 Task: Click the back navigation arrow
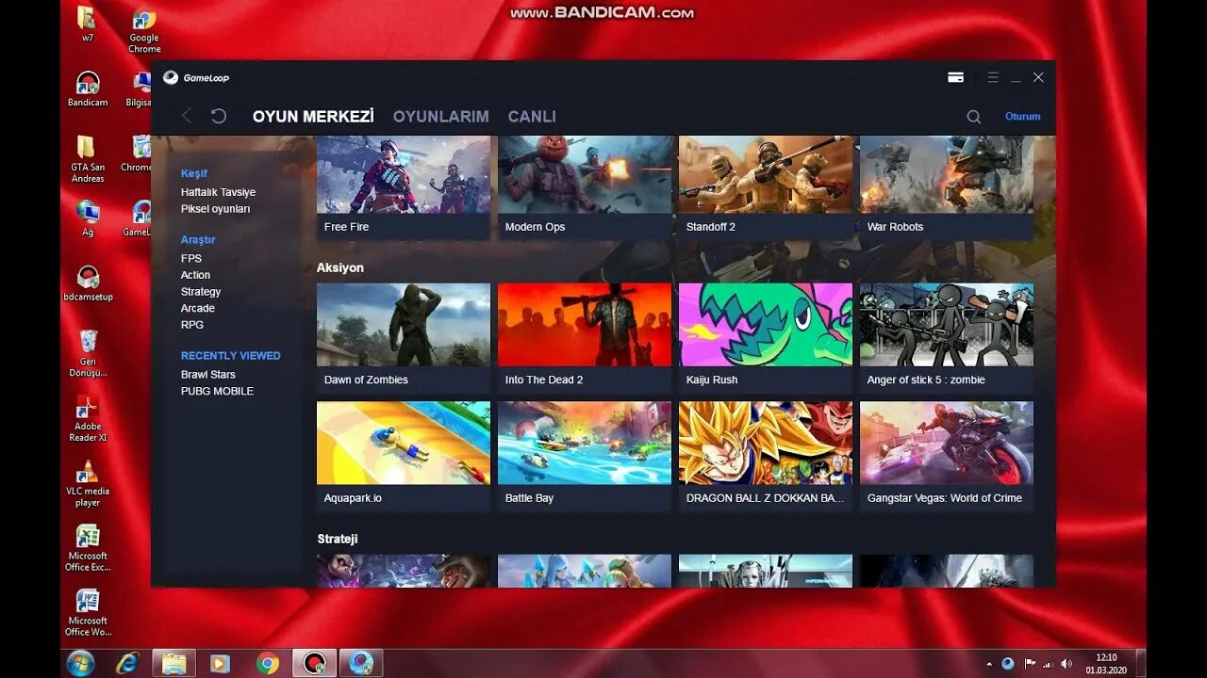click(186, 116)
